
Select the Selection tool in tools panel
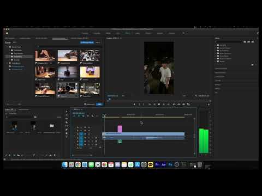coord(67,112)
